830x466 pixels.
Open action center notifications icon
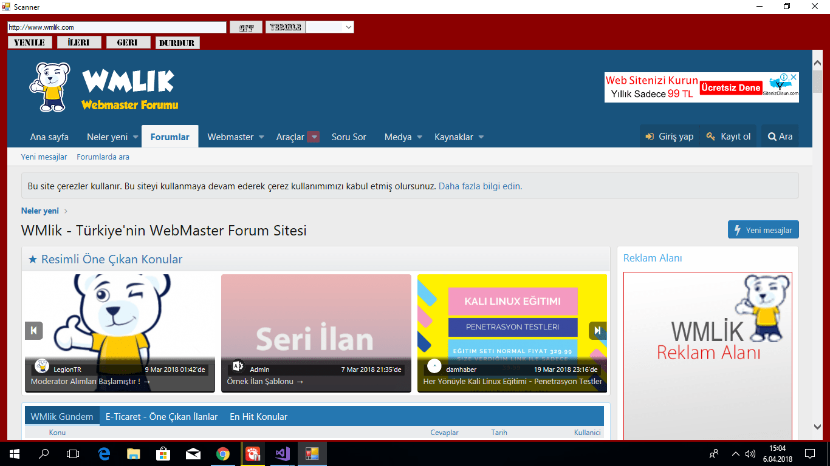pyautogui.click(x=810, y=453)
